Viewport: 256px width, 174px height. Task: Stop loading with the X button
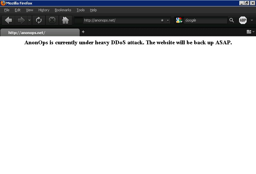pos(52,20)
